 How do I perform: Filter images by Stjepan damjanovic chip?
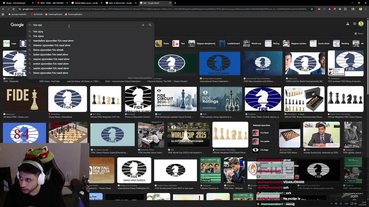[202, 43]
